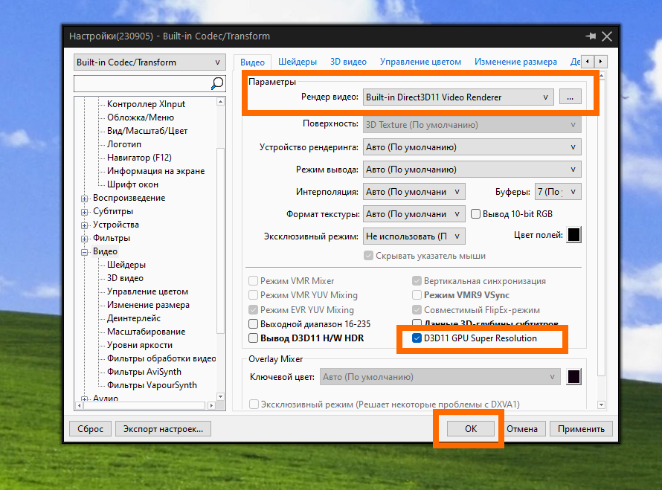Viewport: 662px width, 490px height.
Task: Click the tab scroll left arrow
Action: tap(588, 62)
